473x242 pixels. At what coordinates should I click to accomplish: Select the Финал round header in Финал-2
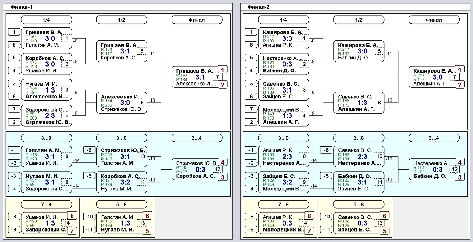coord(434,20)
